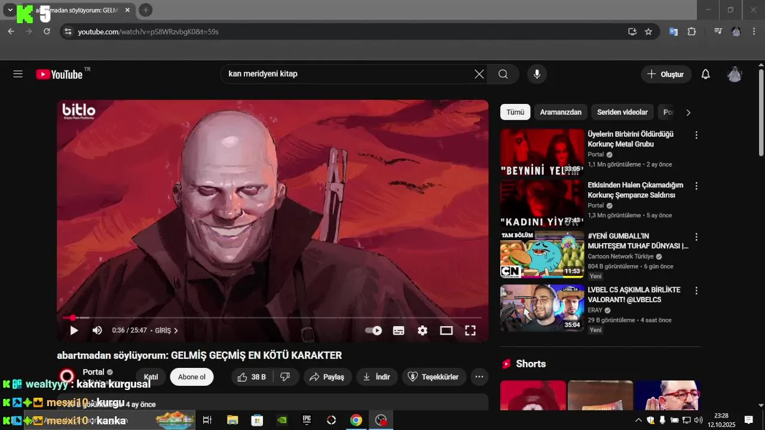Open Etkisinden Halen Çıkamadığım Korkunç Şempanze title
This screenshot has width=765, height=430.
635,190
